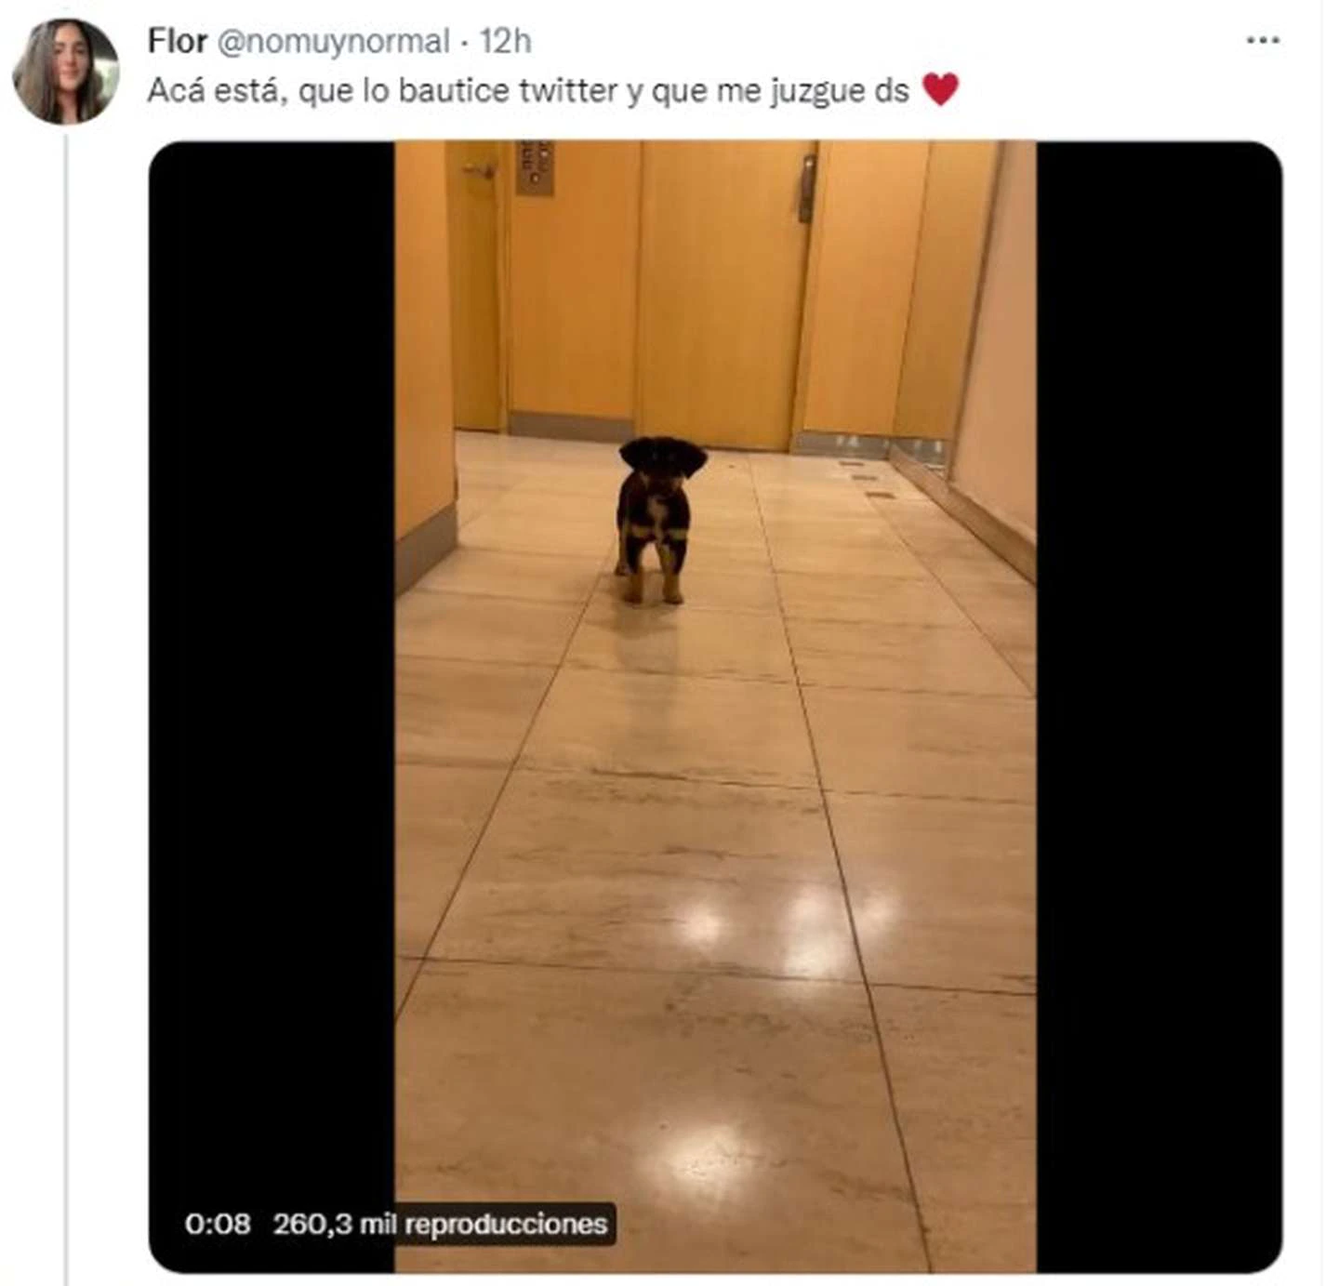Click the left black letterbox of the video
Viewport: 1339px width, 1286px height.
click(x=272, y=707)
